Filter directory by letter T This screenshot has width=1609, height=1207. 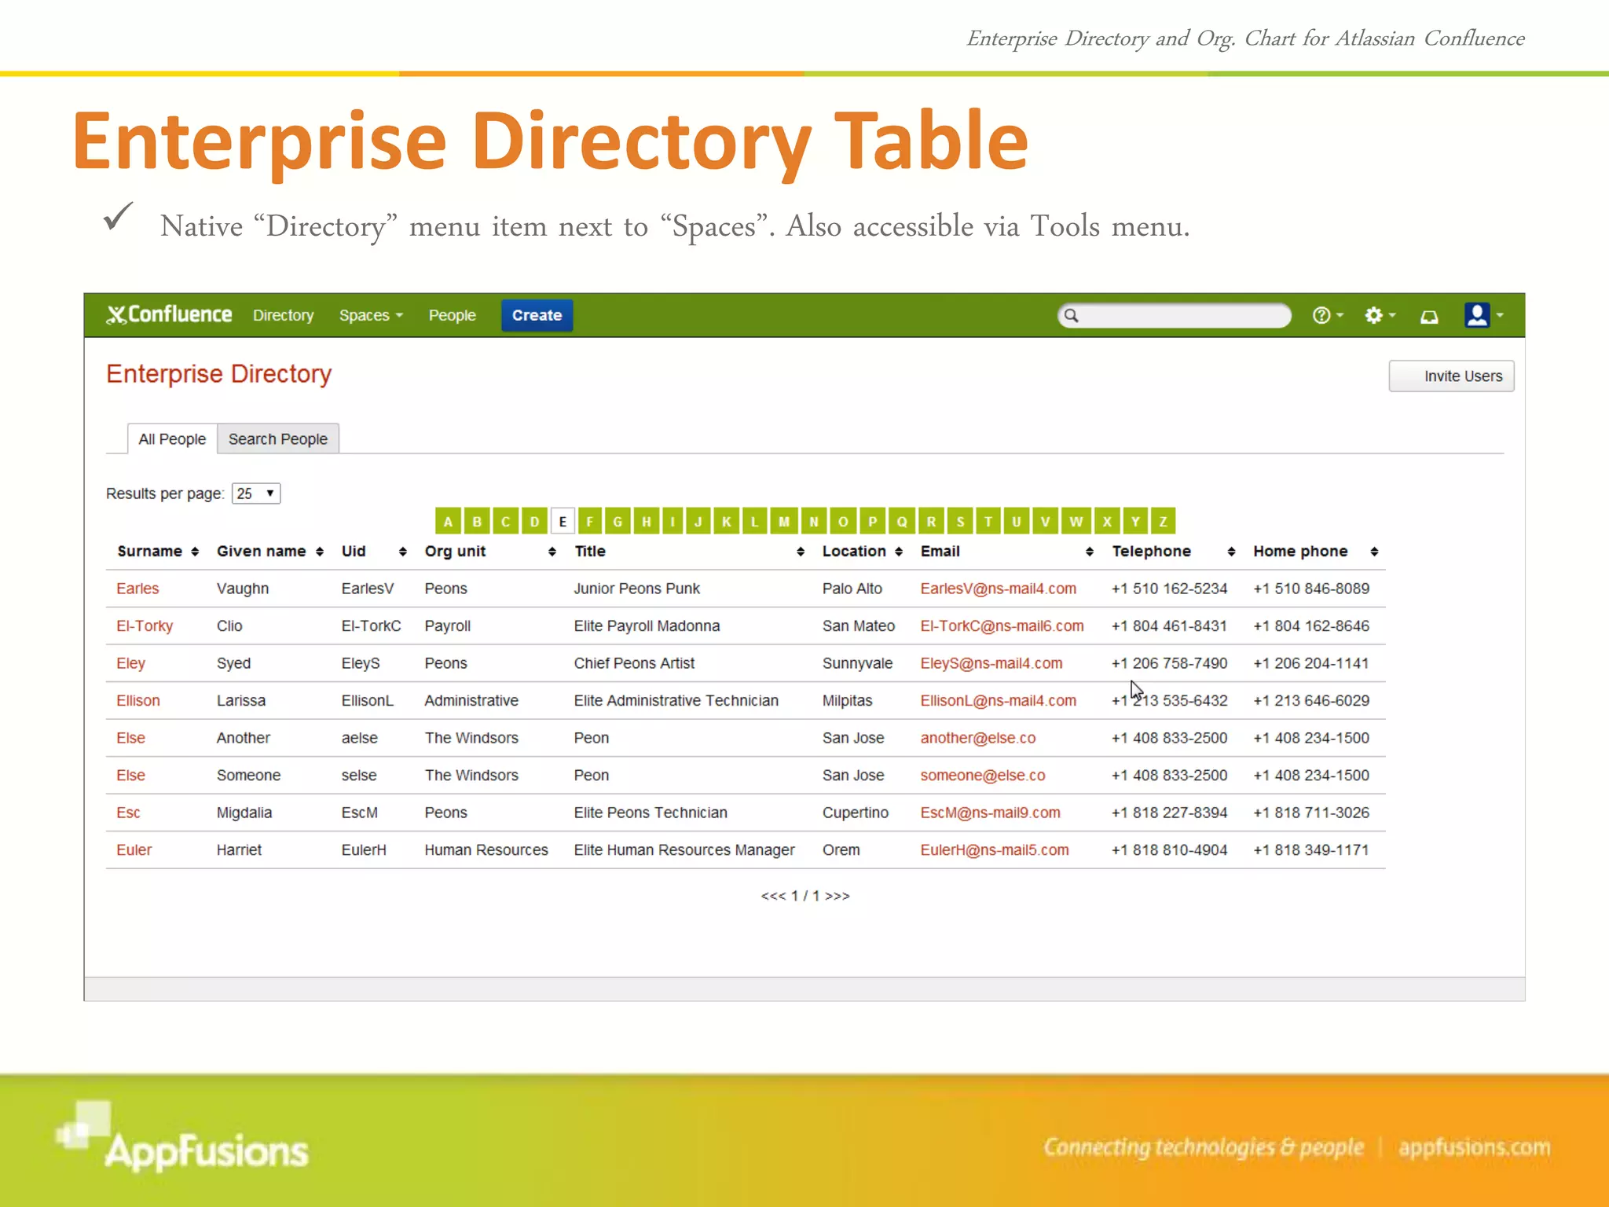(988, 521)
